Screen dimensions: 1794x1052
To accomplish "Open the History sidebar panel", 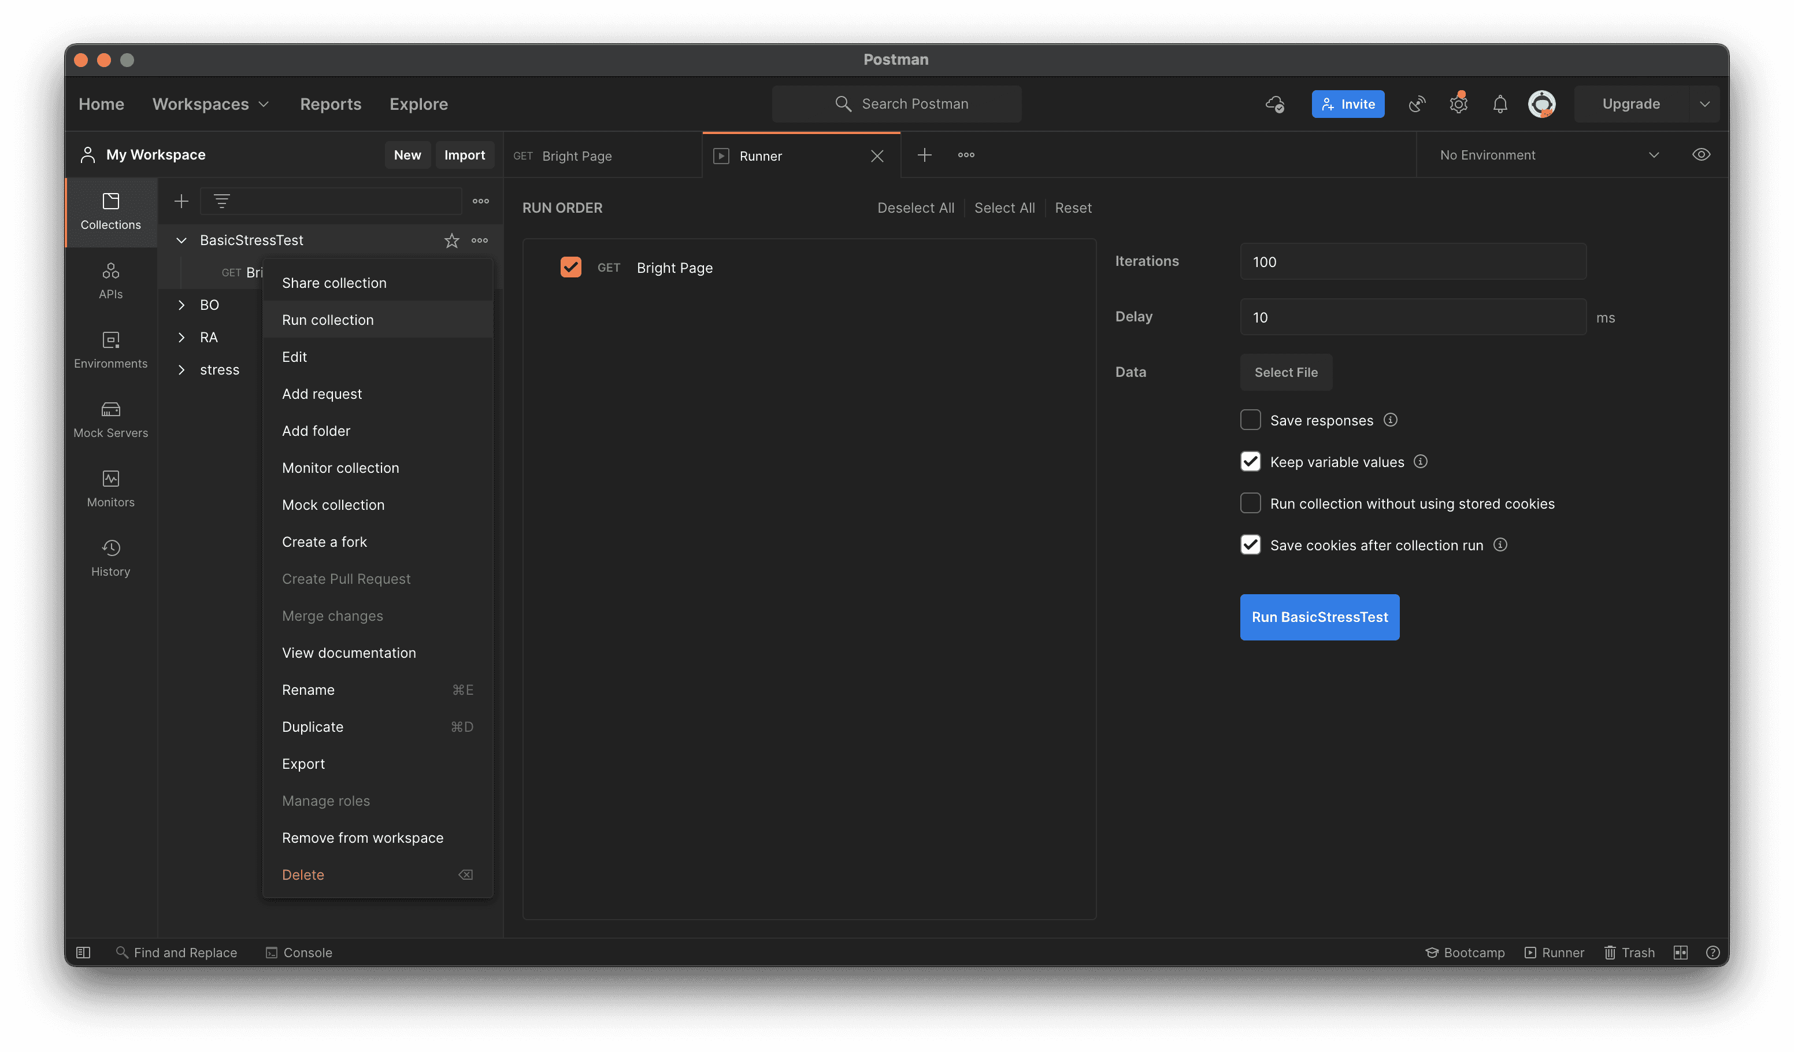I will pyautogui.click(x=110, y=559).
